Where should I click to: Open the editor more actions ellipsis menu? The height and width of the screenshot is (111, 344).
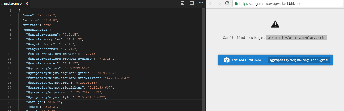(201, 3)
